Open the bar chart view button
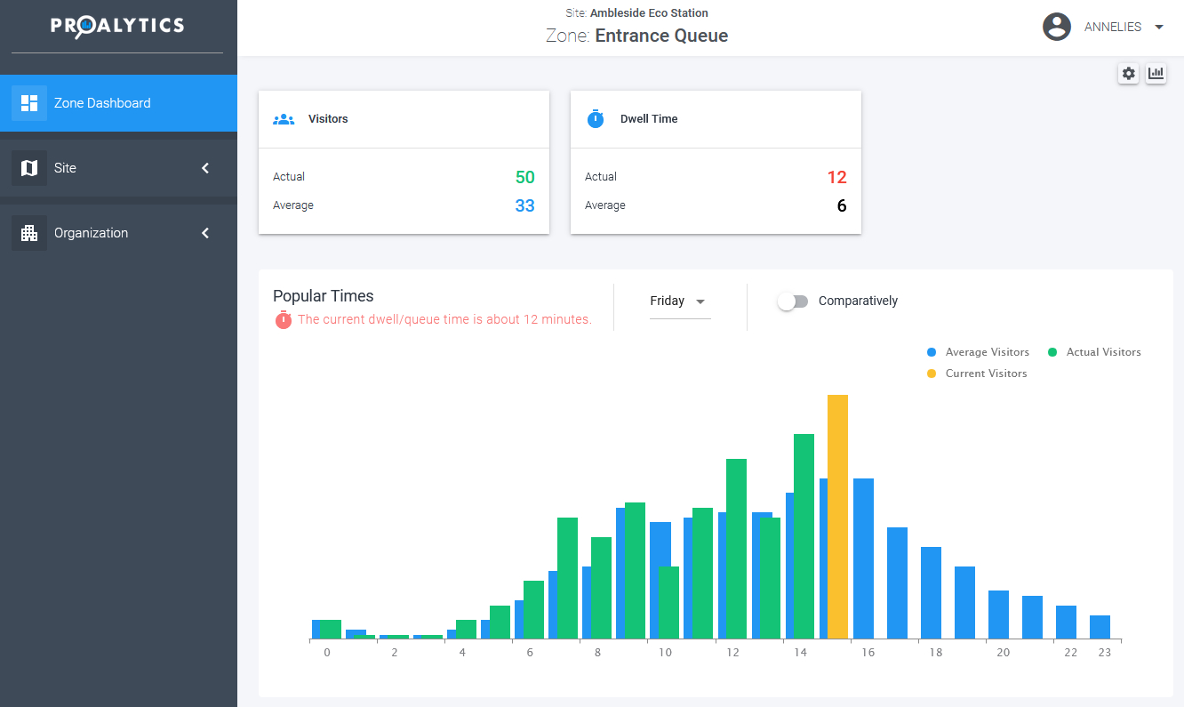Viewport: 1184px width, 707px height. point(1156,74)
